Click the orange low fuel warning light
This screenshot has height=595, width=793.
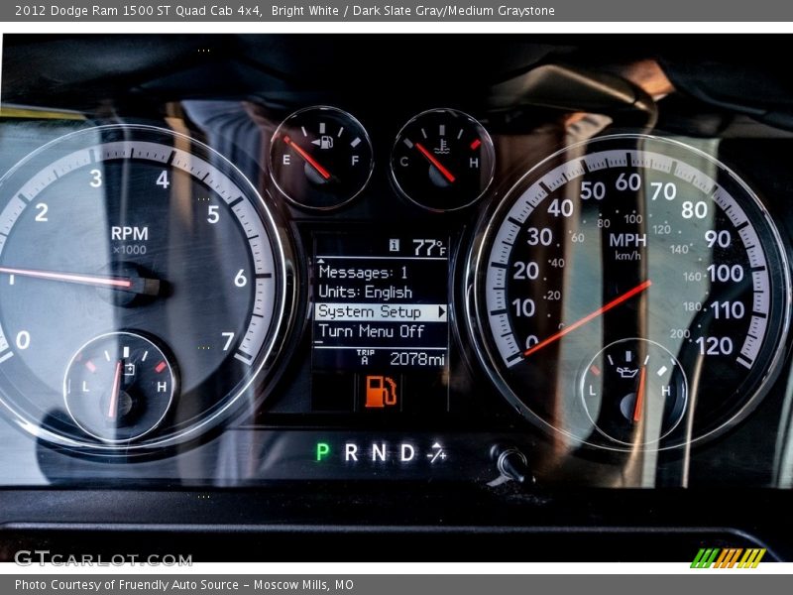click(x=381, y=391)
